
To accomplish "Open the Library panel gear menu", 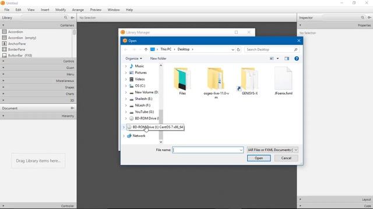I will pos(72,17).
